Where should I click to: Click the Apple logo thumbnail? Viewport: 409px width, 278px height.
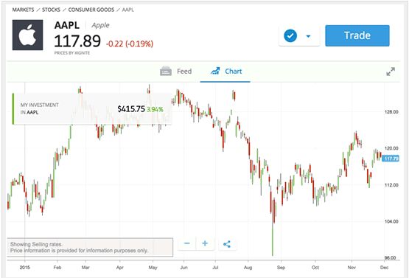pyautogui.click(x=28, y=35)
